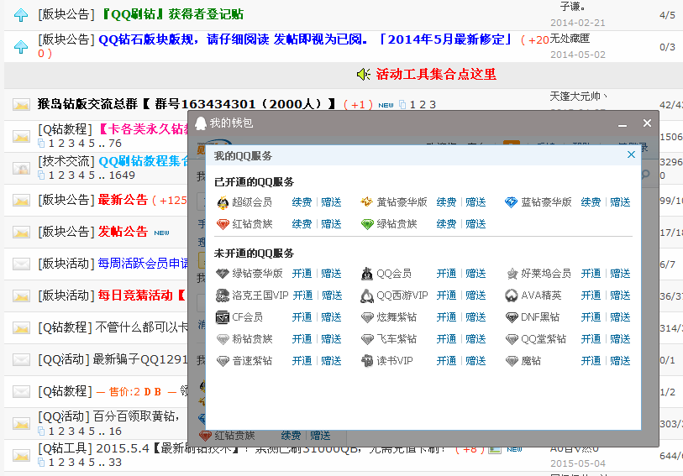Click the CF会员 icon
Viewport: 683px width, 476px height.
[x=223, y=317]
